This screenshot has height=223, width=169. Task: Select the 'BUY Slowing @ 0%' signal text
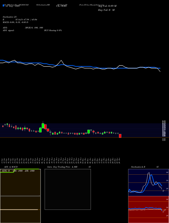coord(53,30)
